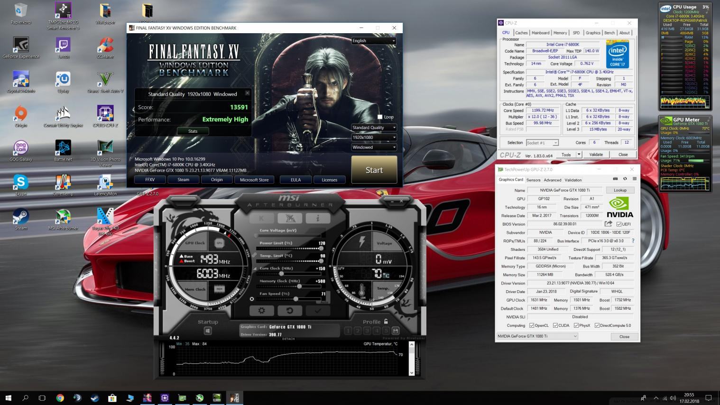This screenshot has width=720, height=405.
Task: Toggle the Loop checkbox in FFXV benchmark
Action: (x=380, y=117)
